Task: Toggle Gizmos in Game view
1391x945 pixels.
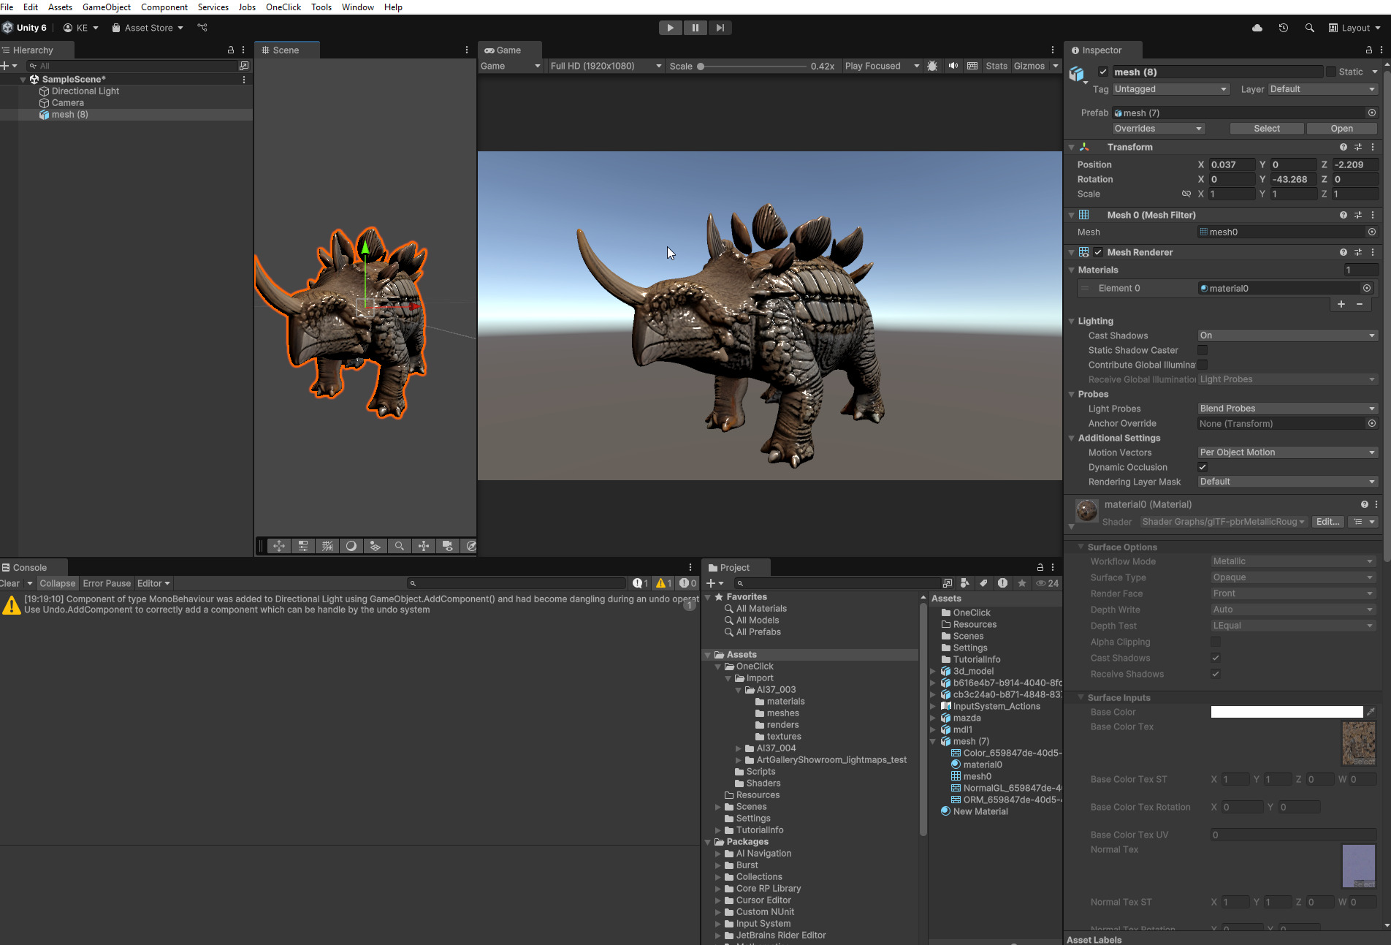Action: click(x=1029, y=66)
